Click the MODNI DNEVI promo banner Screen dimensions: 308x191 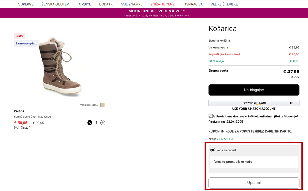coord(154,13)
